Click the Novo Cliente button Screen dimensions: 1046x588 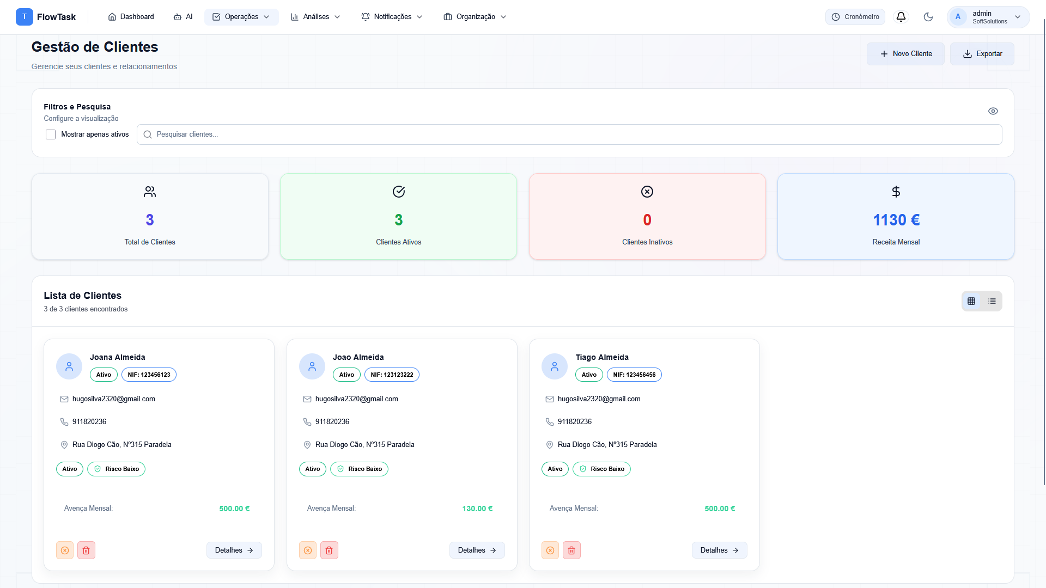point(905,54)
